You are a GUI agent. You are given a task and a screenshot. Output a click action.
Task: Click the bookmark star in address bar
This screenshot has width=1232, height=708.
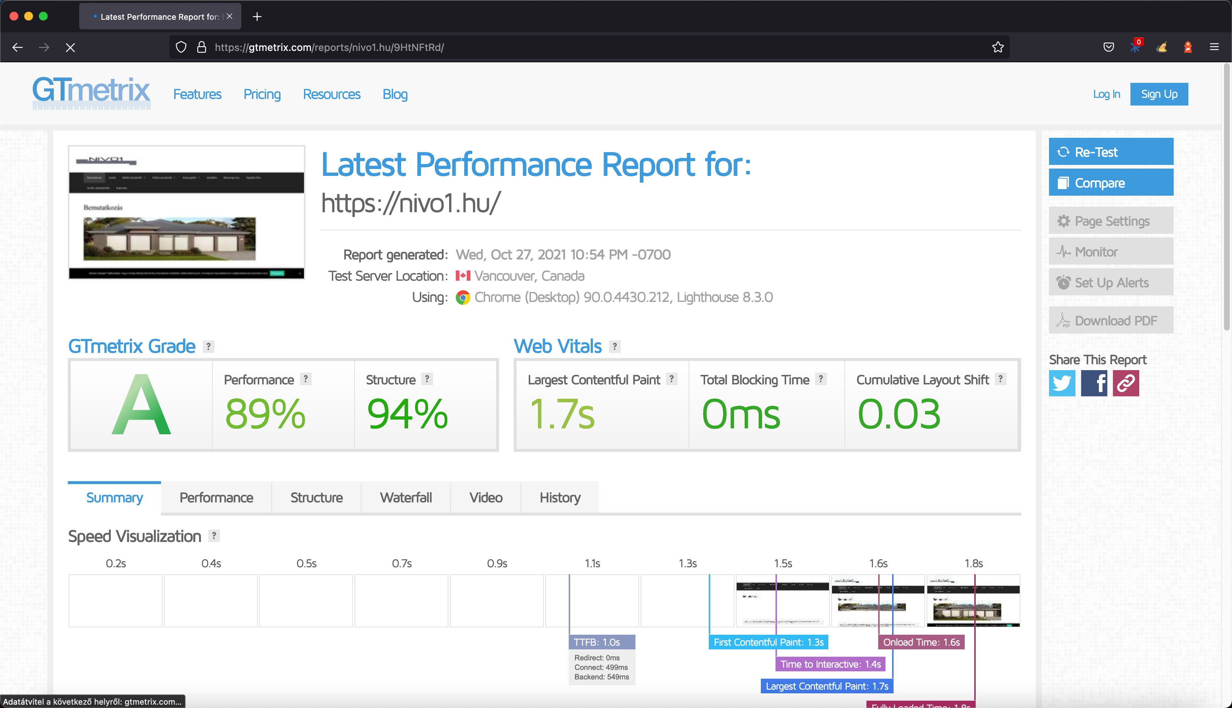point(998,47)
